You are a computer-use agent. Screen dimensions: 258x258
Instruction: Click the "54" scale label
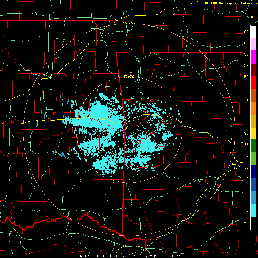(x=246, y=65)
